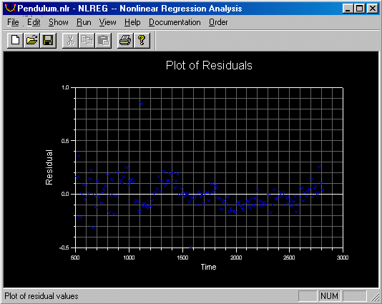This screenshot has width=382, height=304.
Task: Click the New file toolbar icon
Action: point(15,40)
